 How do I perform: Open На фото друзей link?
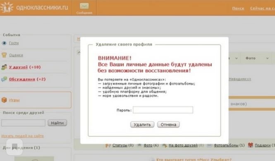[x=183, y=145]
